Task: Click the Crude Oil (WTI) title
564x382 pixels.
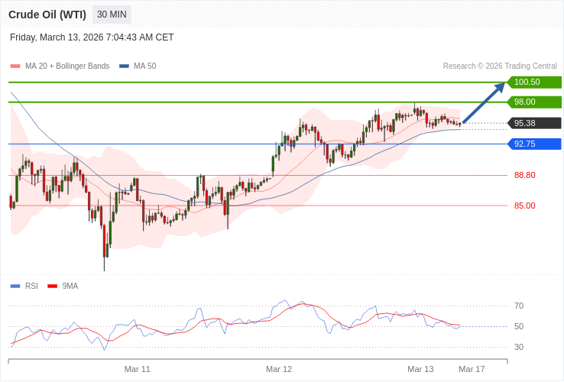Action: [47, 15]
